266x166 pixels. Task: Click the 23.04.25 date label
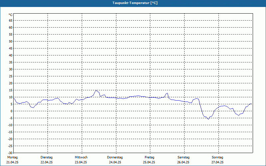click(81, 162)
